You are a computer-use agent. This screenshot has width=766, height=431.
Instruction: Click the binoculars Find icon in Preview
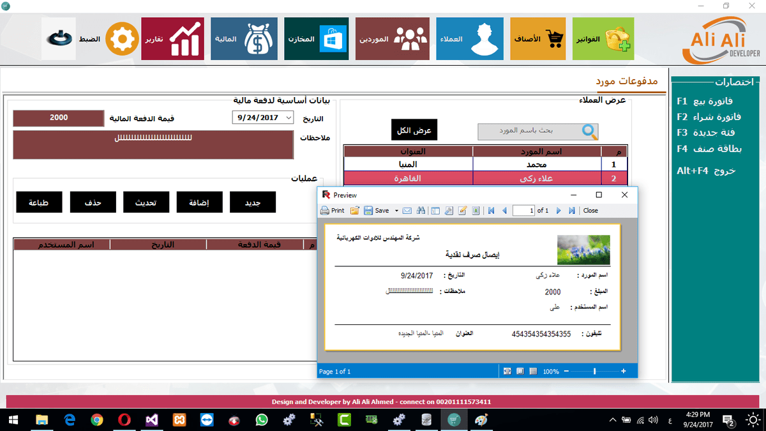coord(421,211)
